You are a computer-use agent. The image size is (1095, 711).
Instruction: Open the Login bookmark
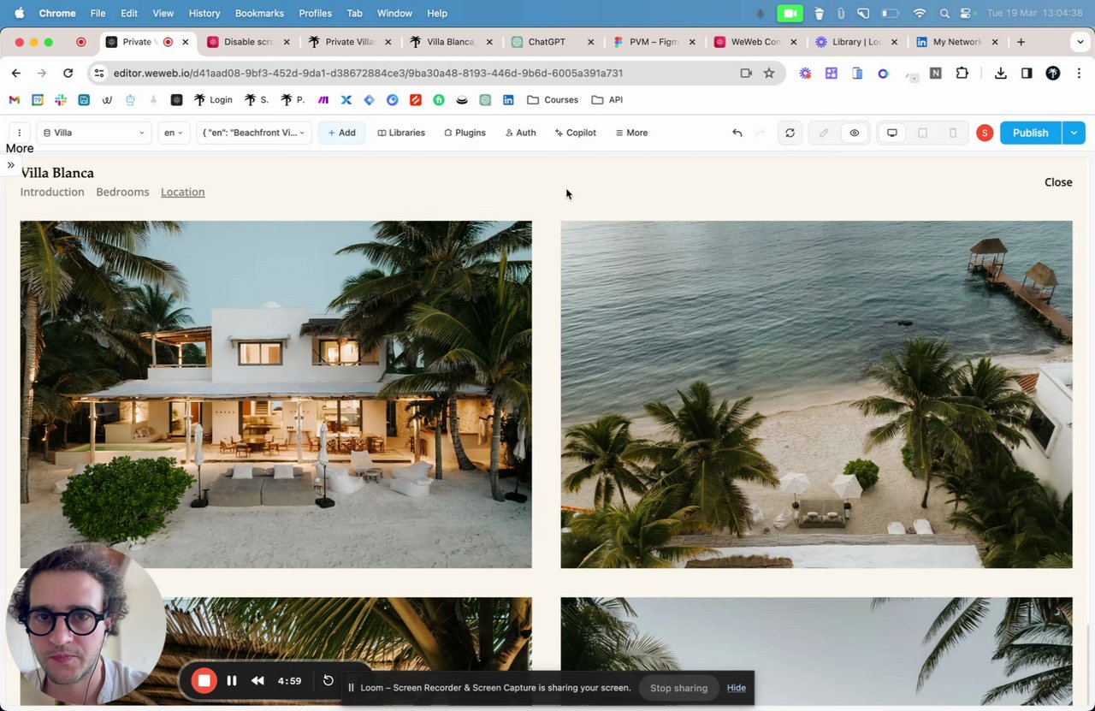coord(213,100)
